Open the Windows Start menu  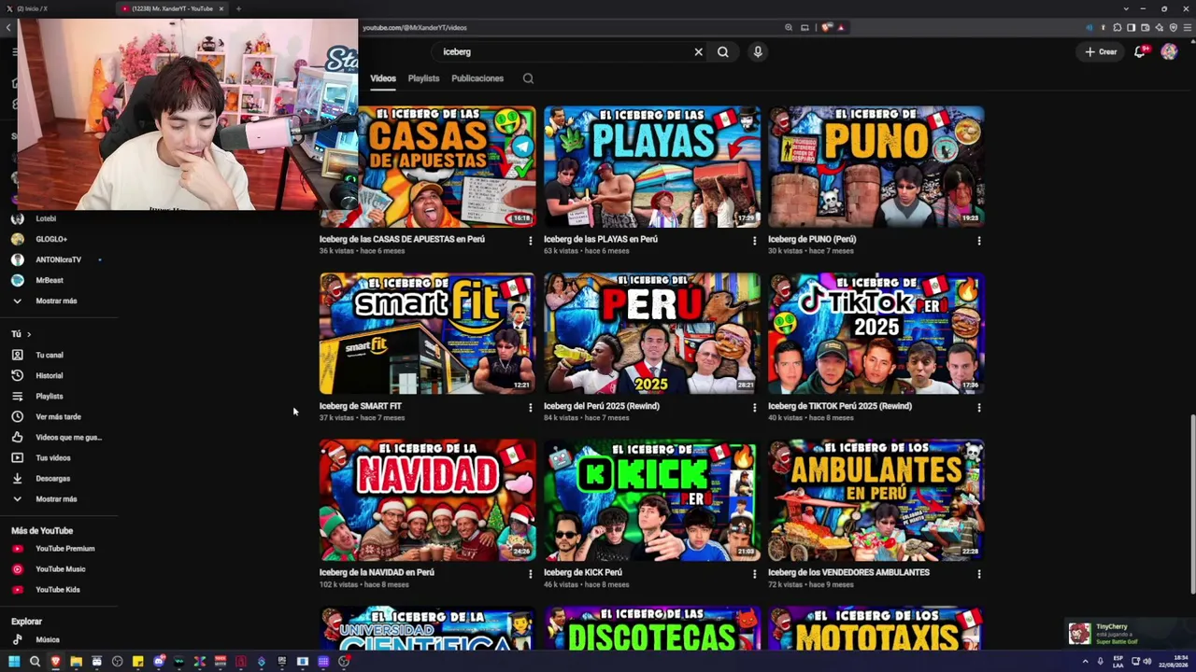click(14, 662)
